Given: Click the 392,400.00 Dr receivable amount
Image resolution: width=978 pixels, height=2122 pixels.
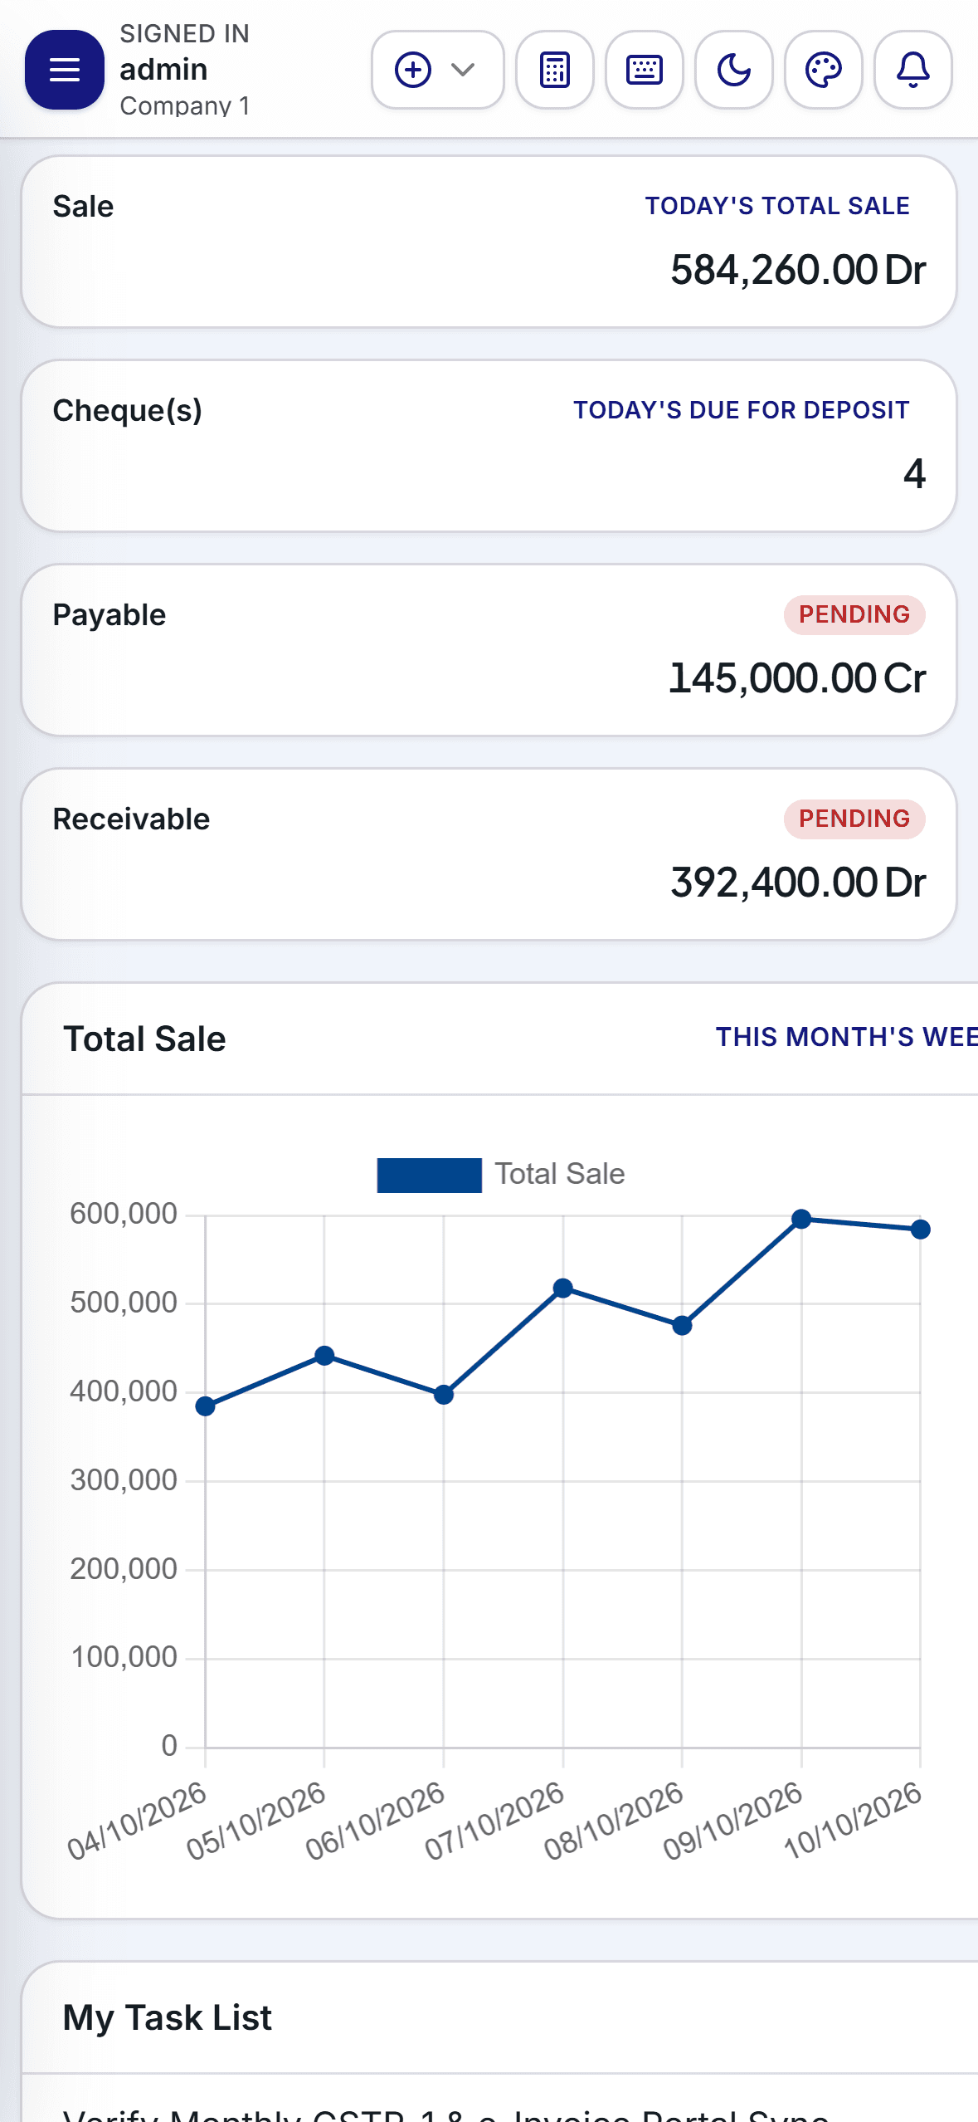Looking at the screenshot, I should coord(798,883).
